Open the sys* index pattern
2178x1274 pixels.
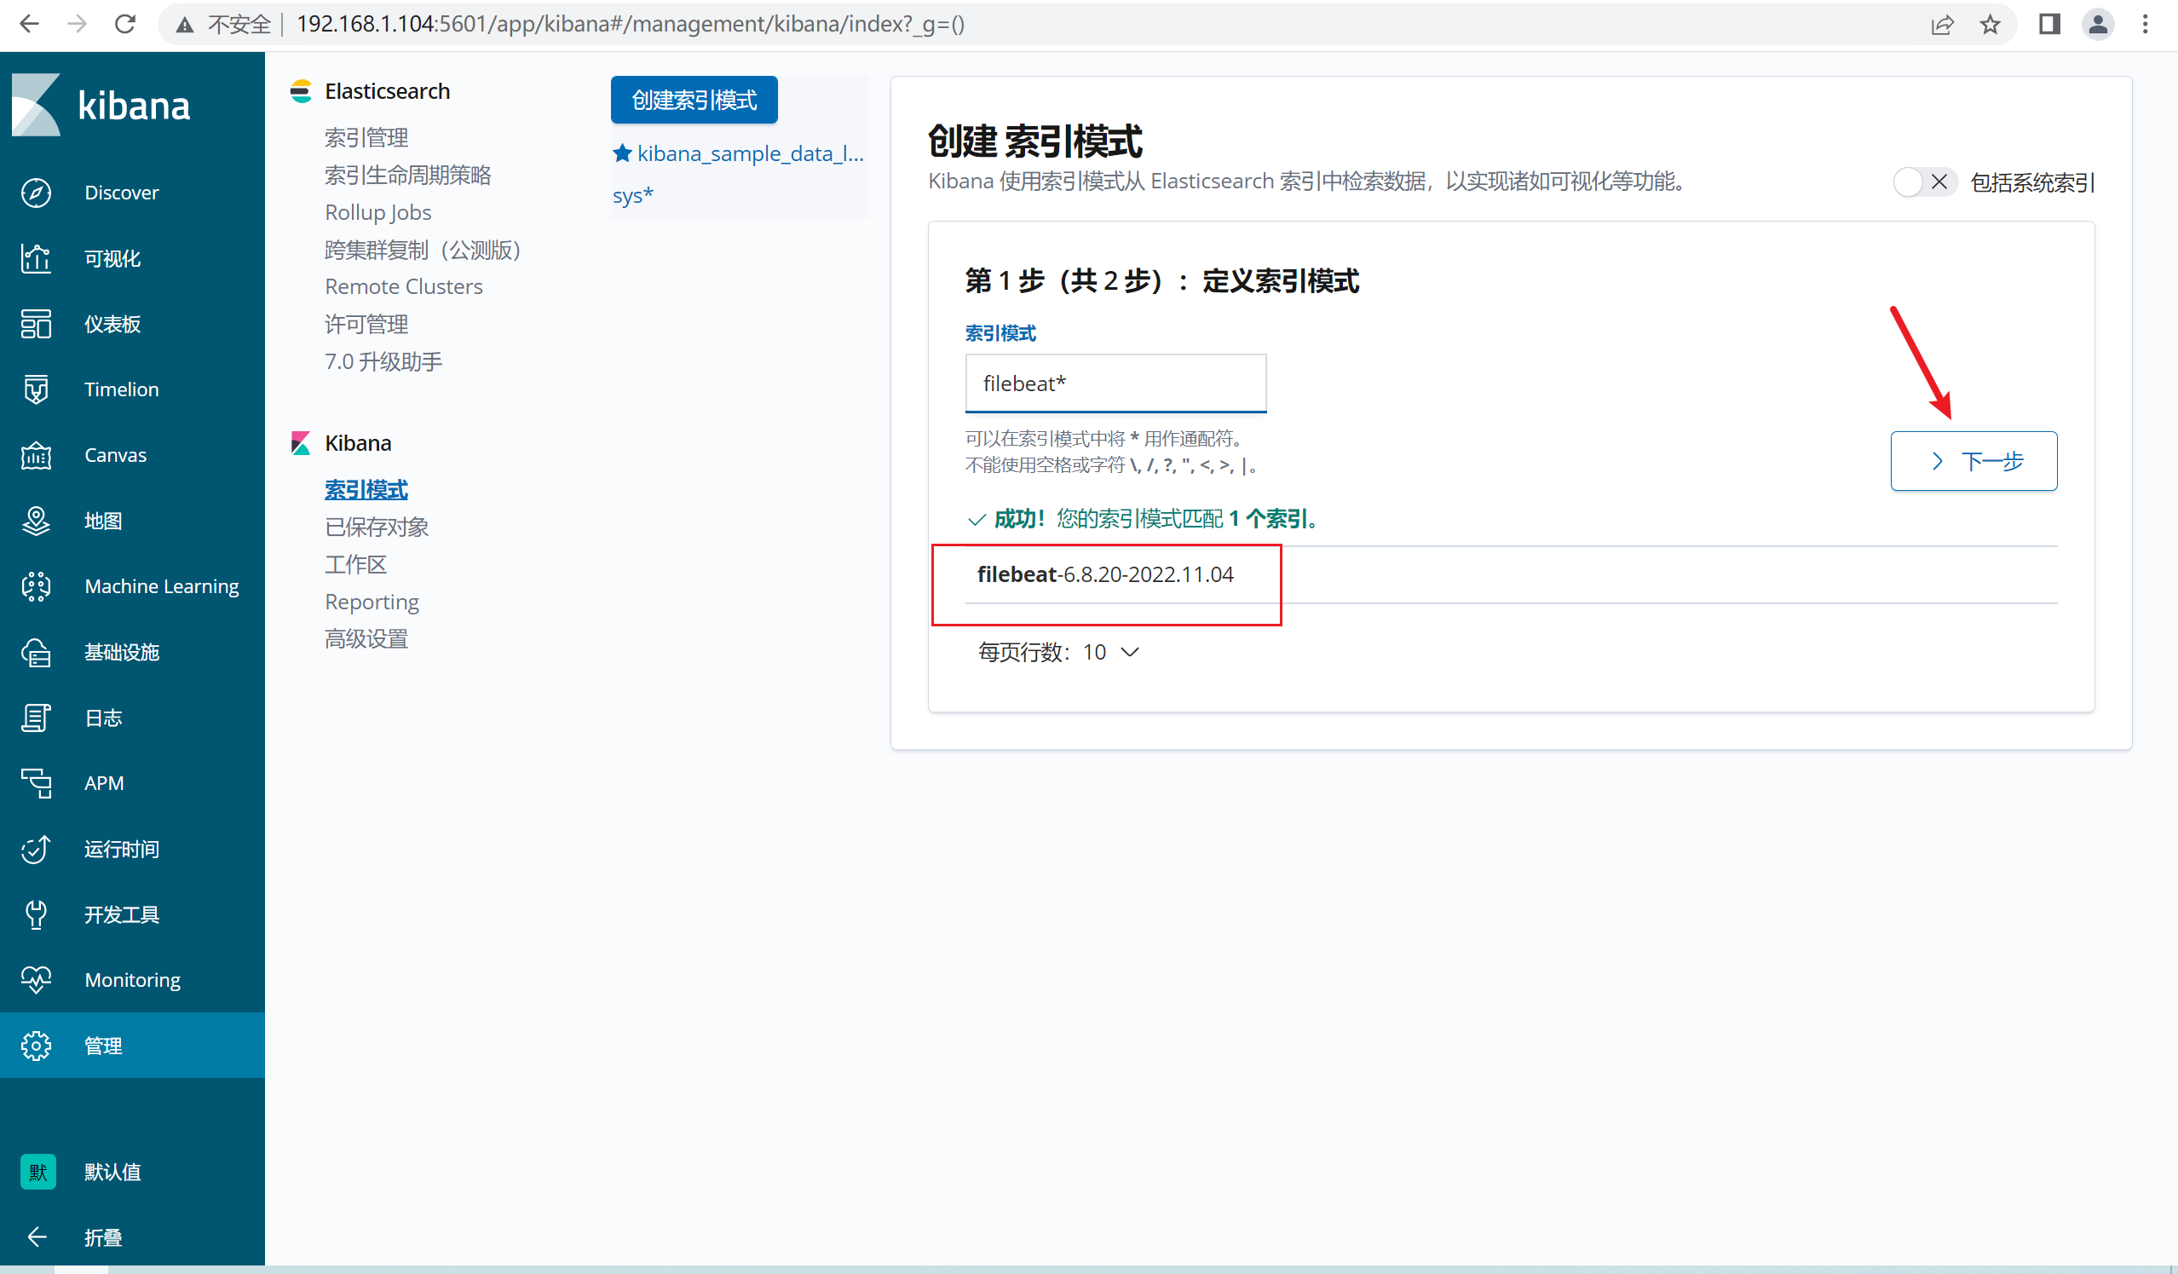coord(632,195)
